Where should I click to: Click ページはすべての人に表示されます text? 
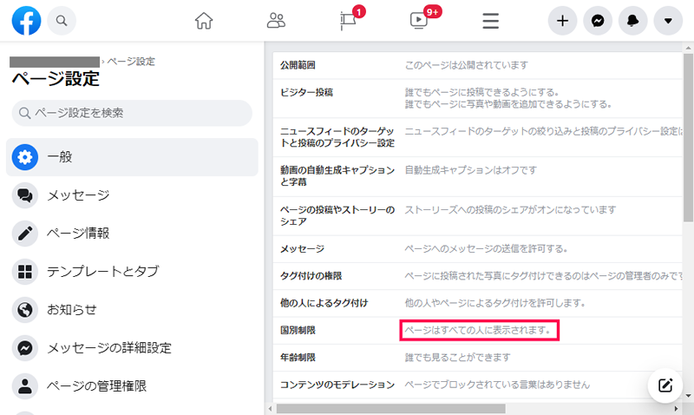[478, 331]
